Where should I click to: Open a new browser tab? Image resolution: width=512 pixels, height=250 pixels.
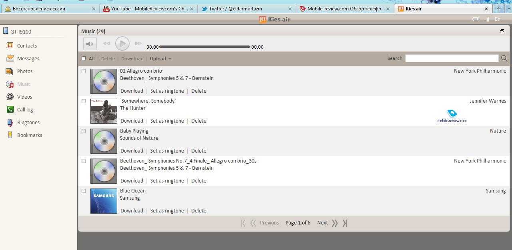click(498, 8)
